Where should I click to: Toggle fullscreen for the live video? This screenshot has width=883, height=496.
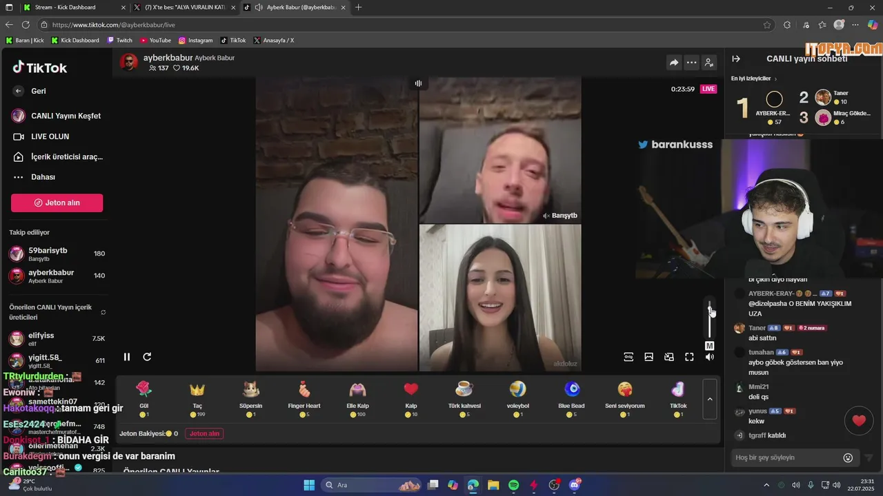click(689, 357)
